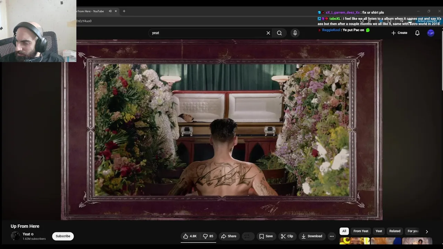Click the magnifier search button
Screen dimensions: 443x249
[x=279, y=33]
